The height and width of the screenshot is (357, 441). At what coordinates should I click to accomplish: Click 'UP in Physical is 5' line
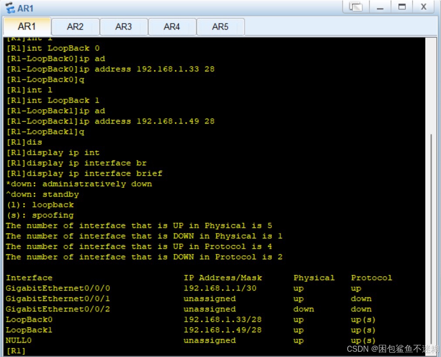pyautogui.click(x=139, y=226)
